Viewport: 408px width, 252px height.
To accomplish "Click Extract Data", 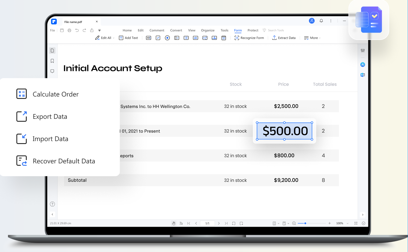I will (284, 38).
